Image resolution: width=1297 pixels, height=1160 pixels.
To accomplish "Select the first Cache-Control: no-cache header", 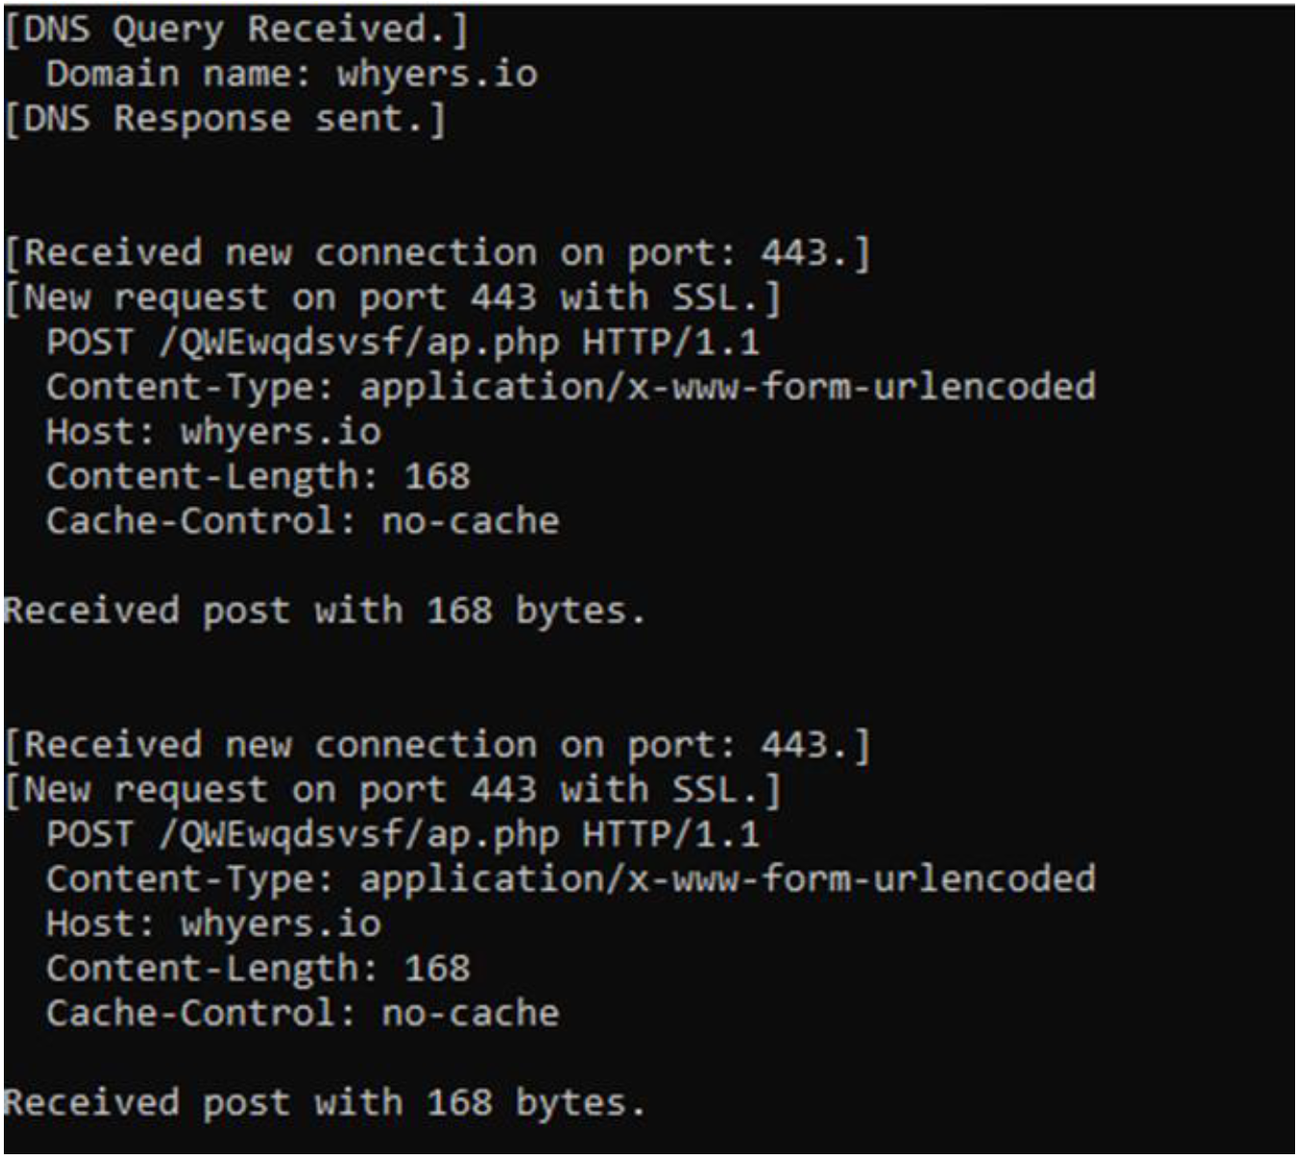I will (x=302, y=521).
